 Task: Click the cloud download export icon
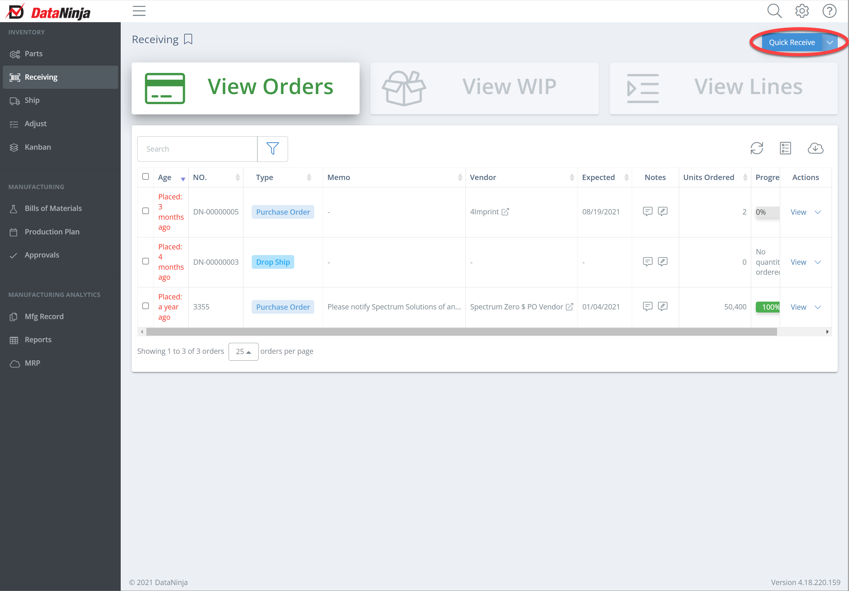tap(815, 148)
